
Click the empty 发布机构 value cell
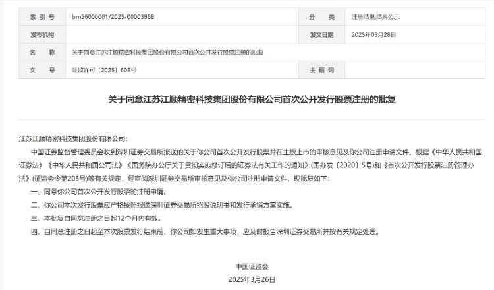point(182,35)
